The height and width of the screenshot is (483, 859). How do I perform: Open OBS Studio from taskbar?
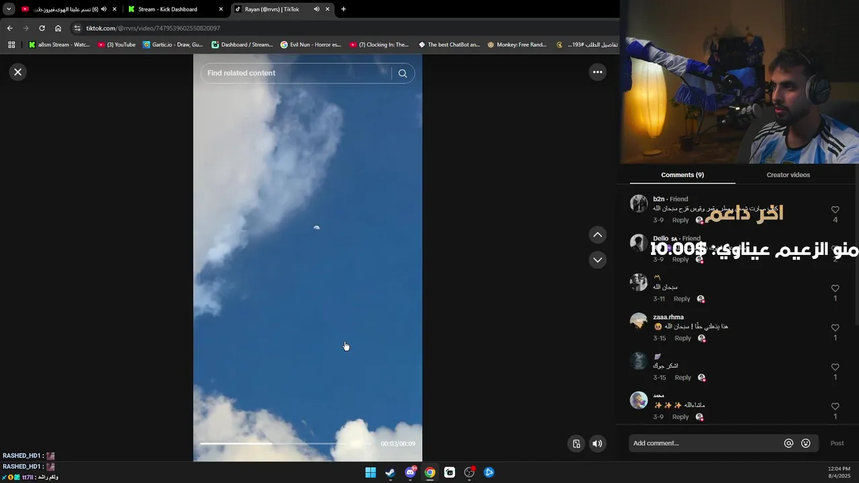click(469, 472)
